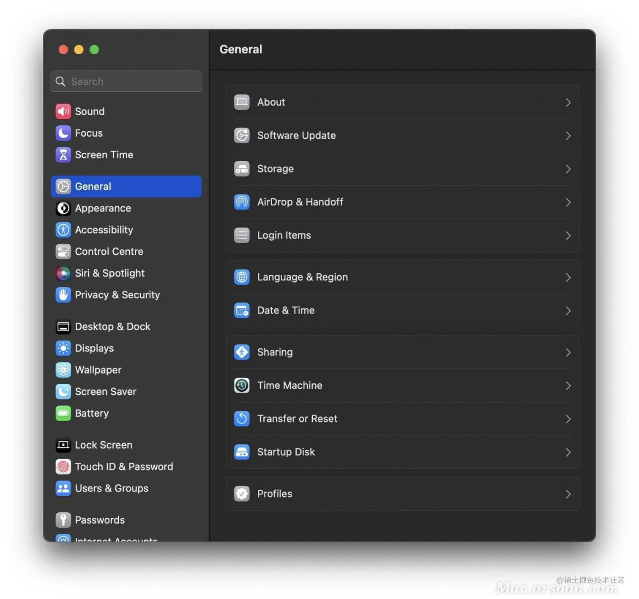This screenshot has width=639, height=599.
Task: Open Accessibility label in sidebar
Action: [104, 230]
